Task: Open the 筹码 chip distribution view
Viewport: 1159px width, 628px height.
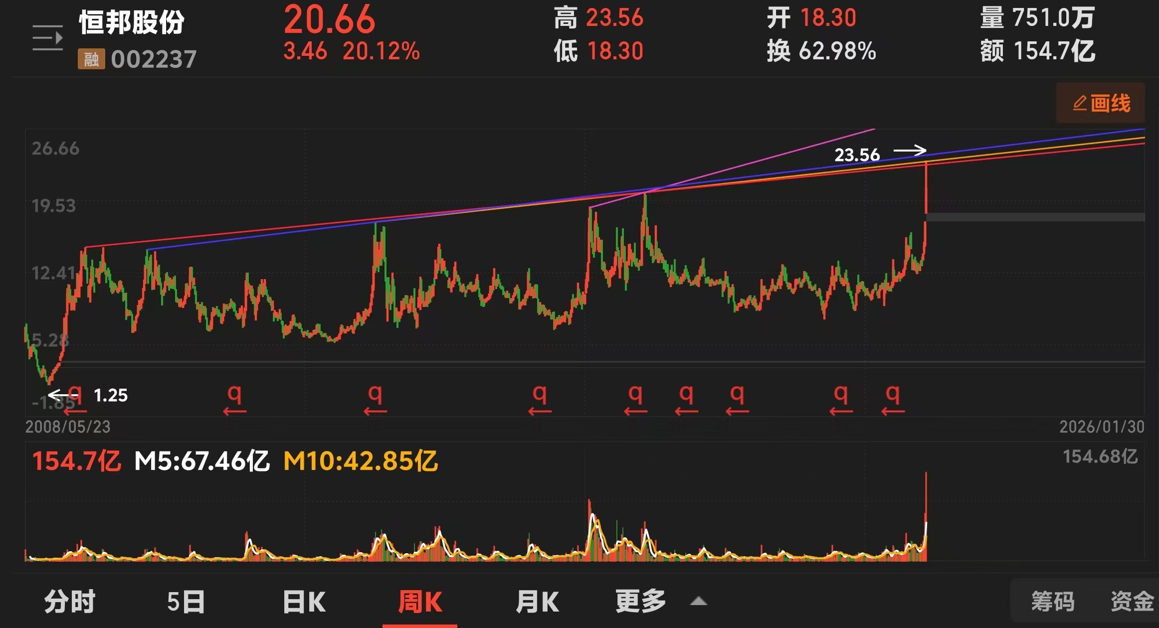Action: (1052, 601)
